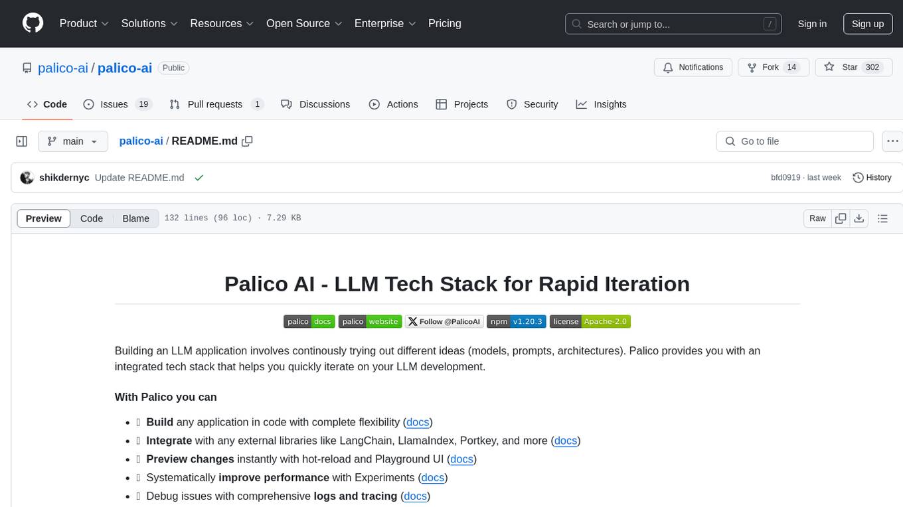Click the Sign in link
This screenshot has height=507, width=903.
[x=812, y=24]
